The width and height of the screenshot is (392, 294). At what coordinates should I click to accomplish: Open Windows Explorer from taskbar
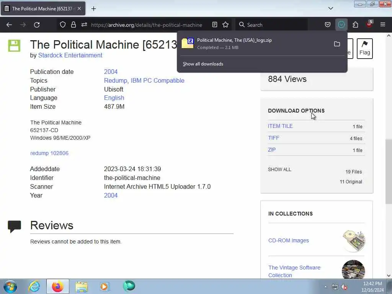[x=82, y=286]
